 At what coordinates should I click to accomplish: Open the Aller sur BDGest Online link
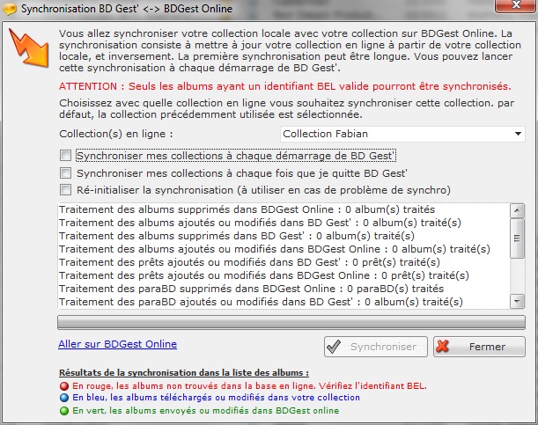(x=118, y=344)
